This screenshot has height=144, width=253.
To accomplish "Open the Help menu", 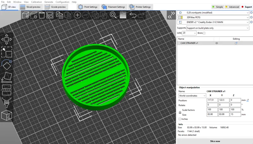I will [74, 2].
